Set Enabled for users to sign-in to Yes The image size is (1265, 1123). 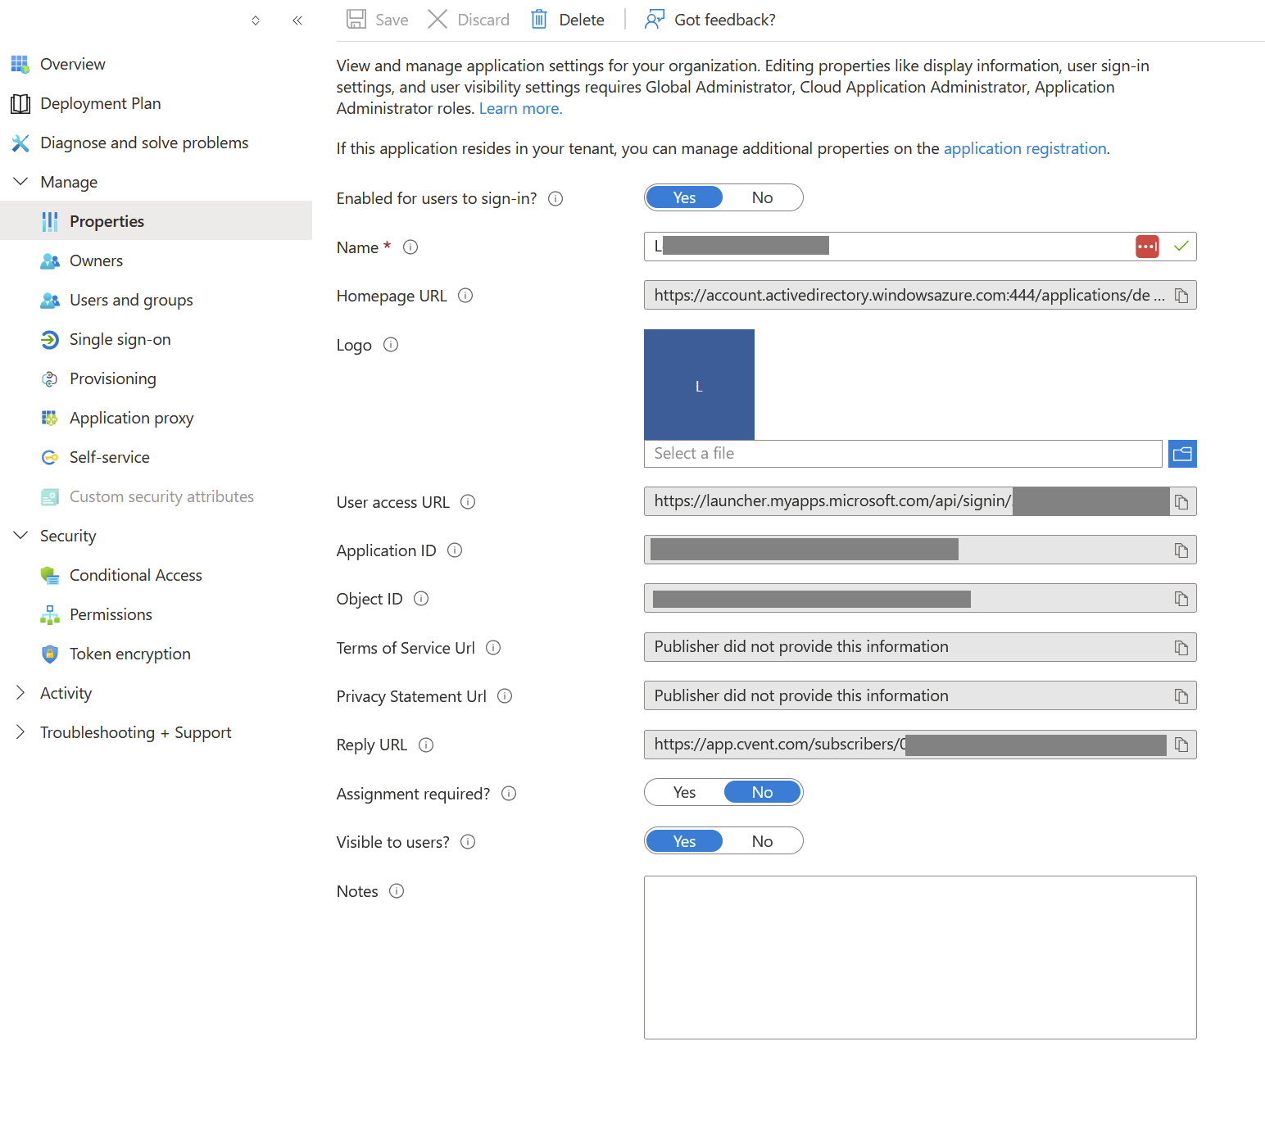[x=684, y=197]
